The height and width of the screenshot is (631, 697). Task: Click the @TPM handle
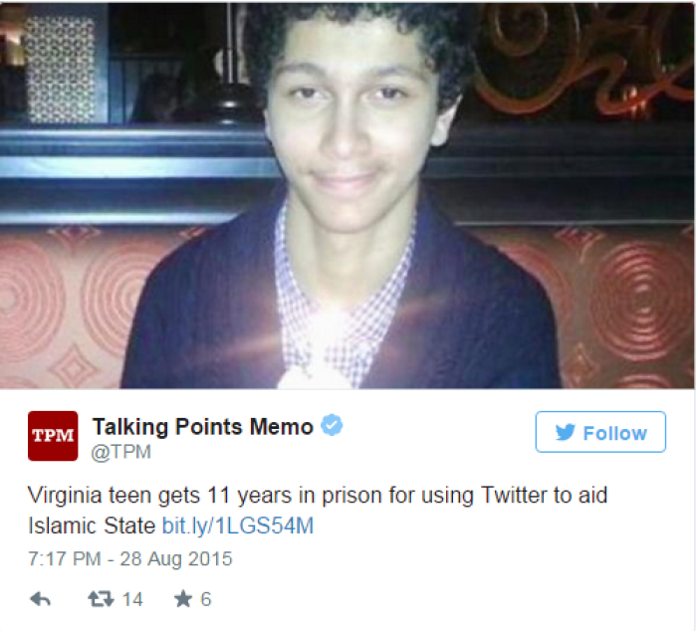pos(121,452)
